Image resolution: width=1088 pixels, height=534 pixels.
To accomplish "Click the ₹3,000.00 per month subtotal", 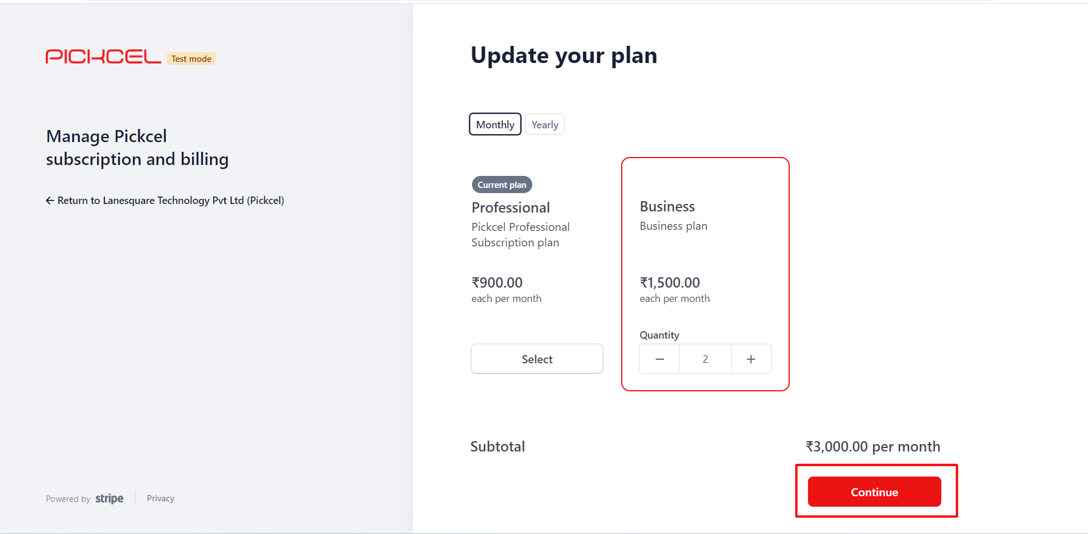I will (872, 447).
